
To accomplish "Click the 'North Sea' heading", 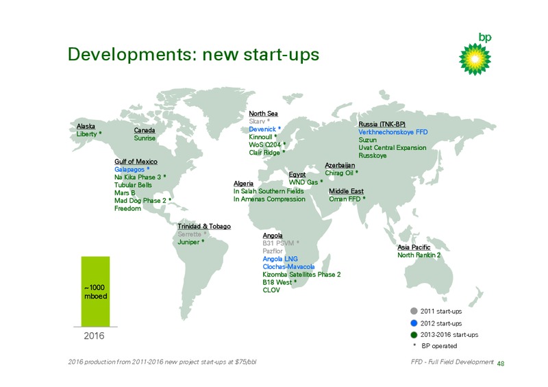I will tap(263, 113).
